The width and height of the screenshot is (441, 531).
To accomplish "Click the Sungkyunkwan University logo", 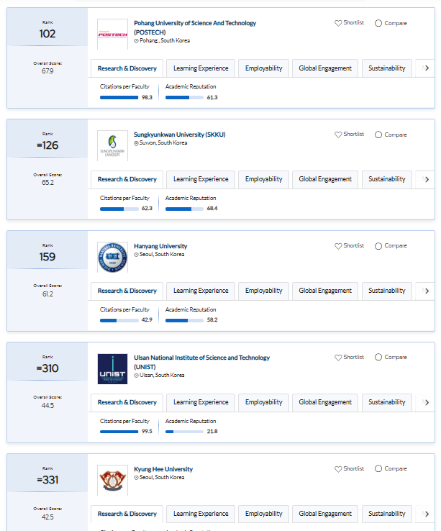I will (112, 146).
